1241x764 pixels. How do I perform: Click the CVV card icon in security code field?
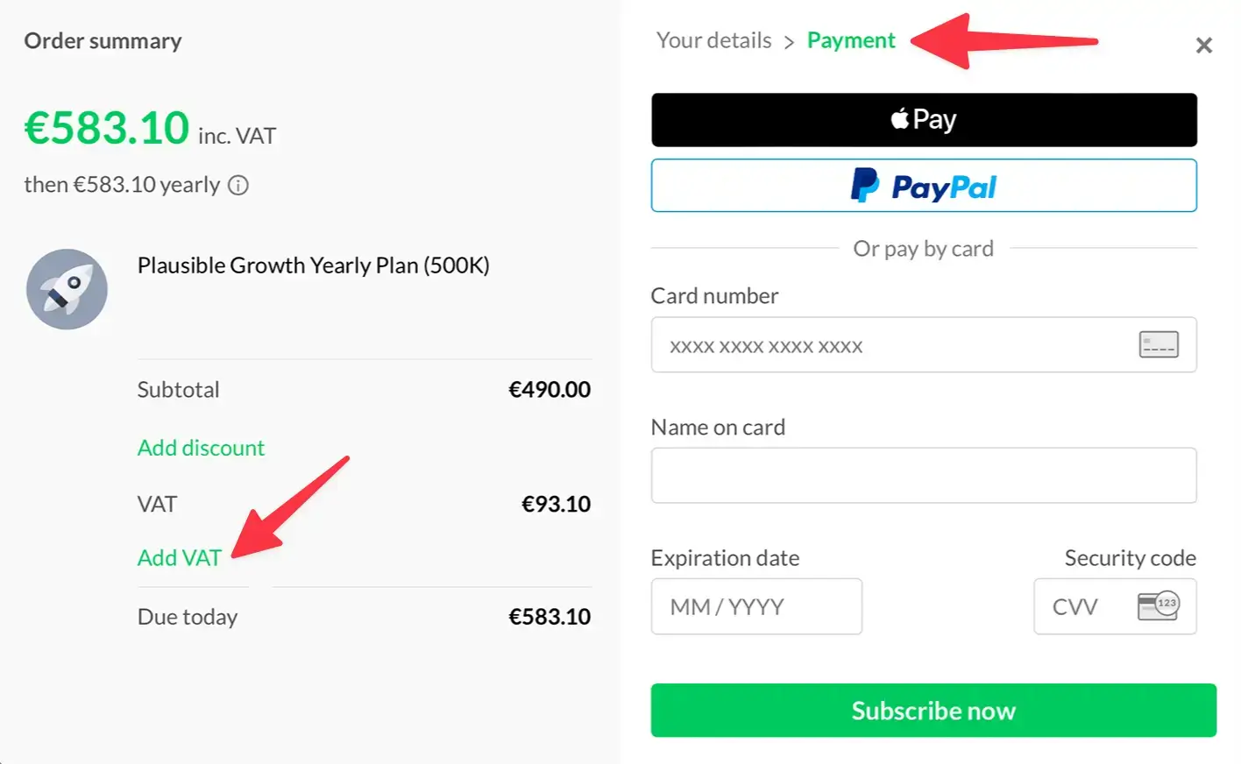click(x=1159, y=605)
